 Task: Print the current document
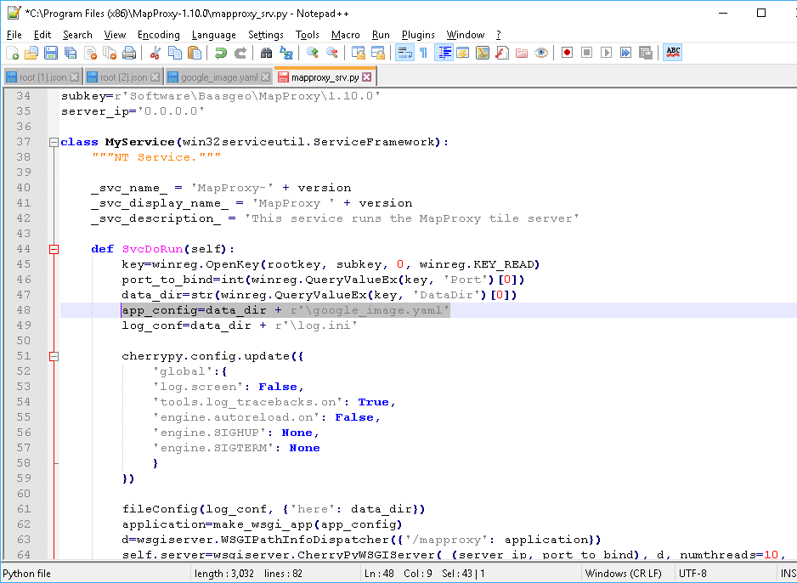(x=129, y=52)
